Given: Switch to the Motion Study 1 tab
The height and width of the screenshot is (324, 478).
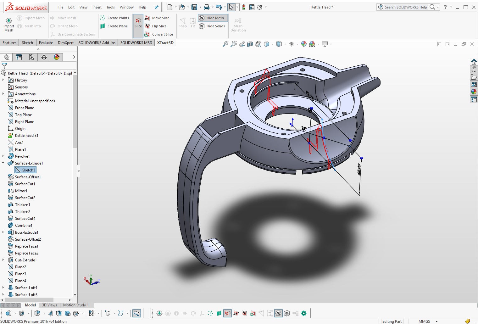Looking at the screenshot, I should pyautogui.click(x=76, y=305).
